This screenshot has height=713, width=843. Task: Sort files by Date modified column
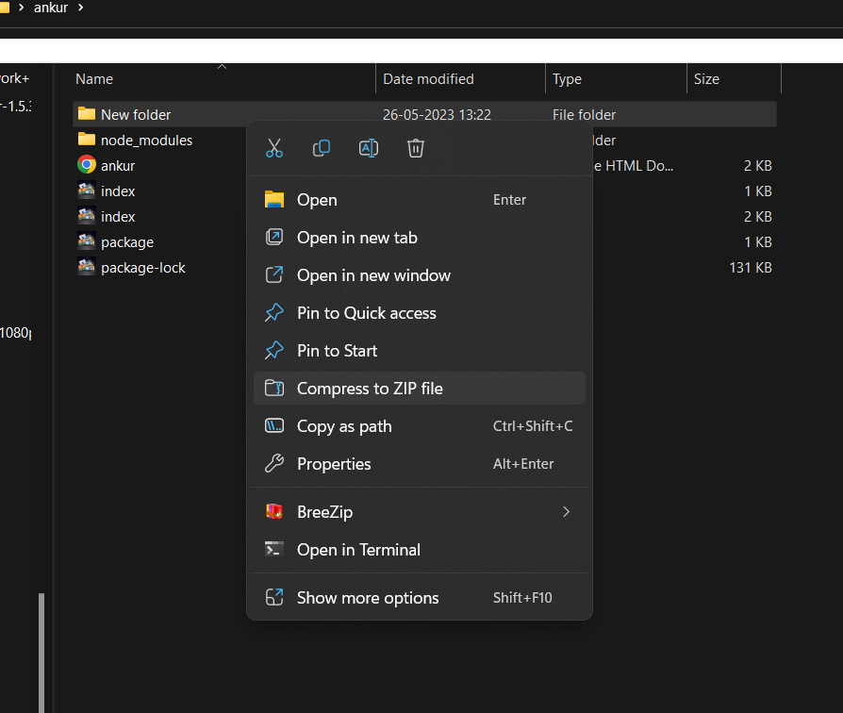[x=428, y=79]
